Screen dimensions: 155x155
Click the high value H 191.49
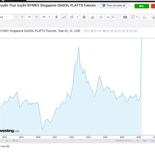click(108, 31)
